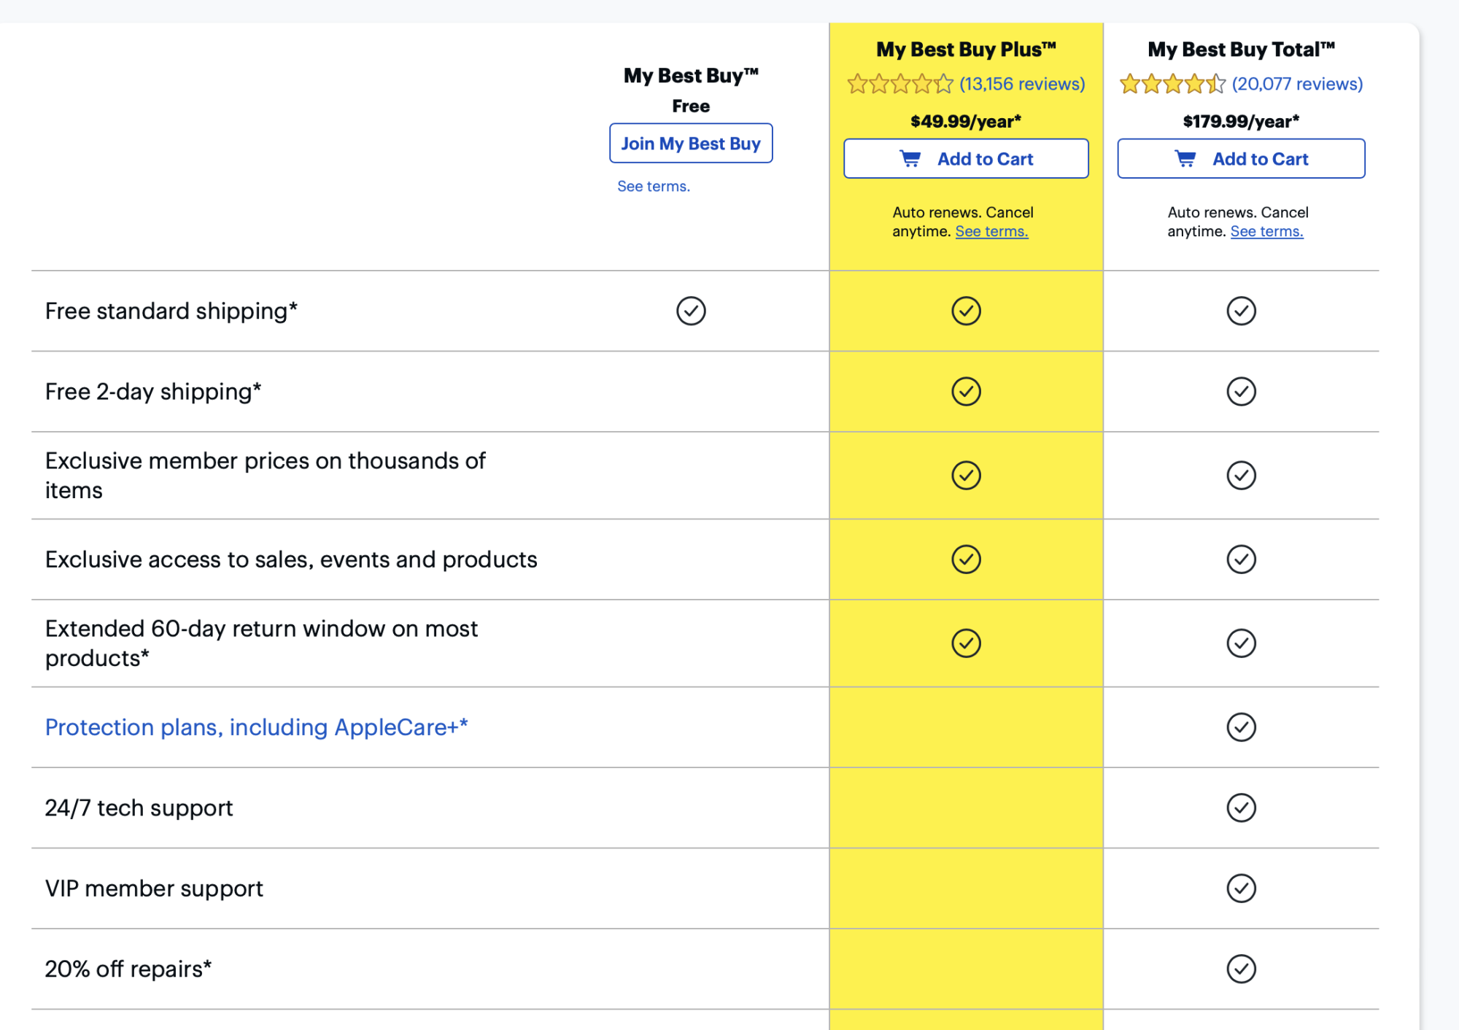The width and height of the screenshot is (1459, 1030).
Task: Open the Protection plans, including AppleCare+ link
Action: [256, 727]
